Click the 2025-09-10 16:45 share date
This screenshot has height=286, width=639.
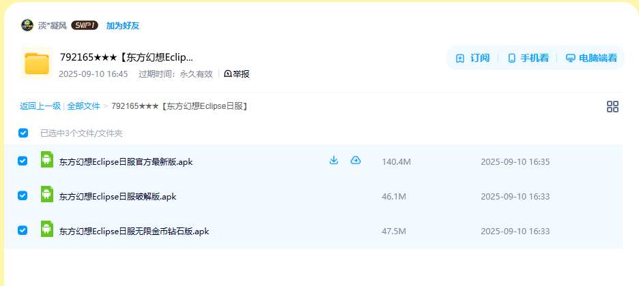coord(94,74)
